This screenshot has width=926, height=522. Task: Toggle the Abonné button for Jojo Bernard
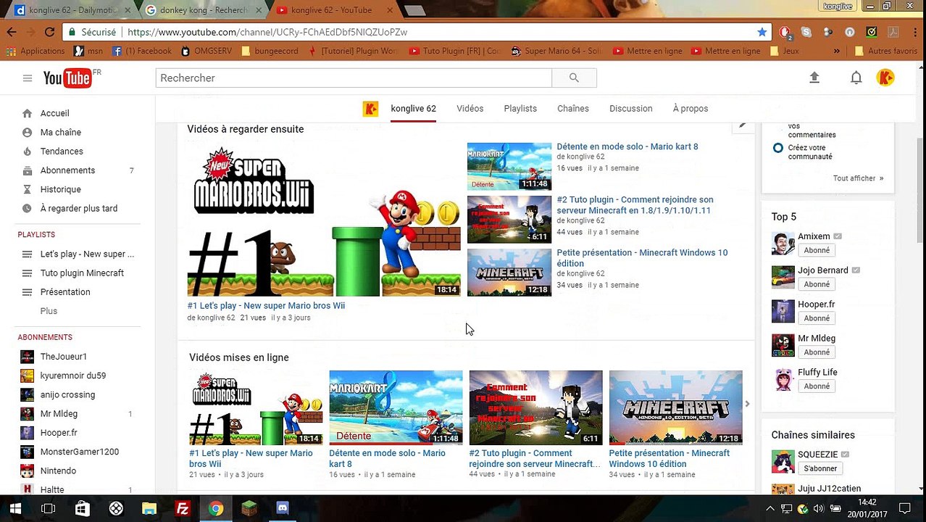[x=817, y=284]
